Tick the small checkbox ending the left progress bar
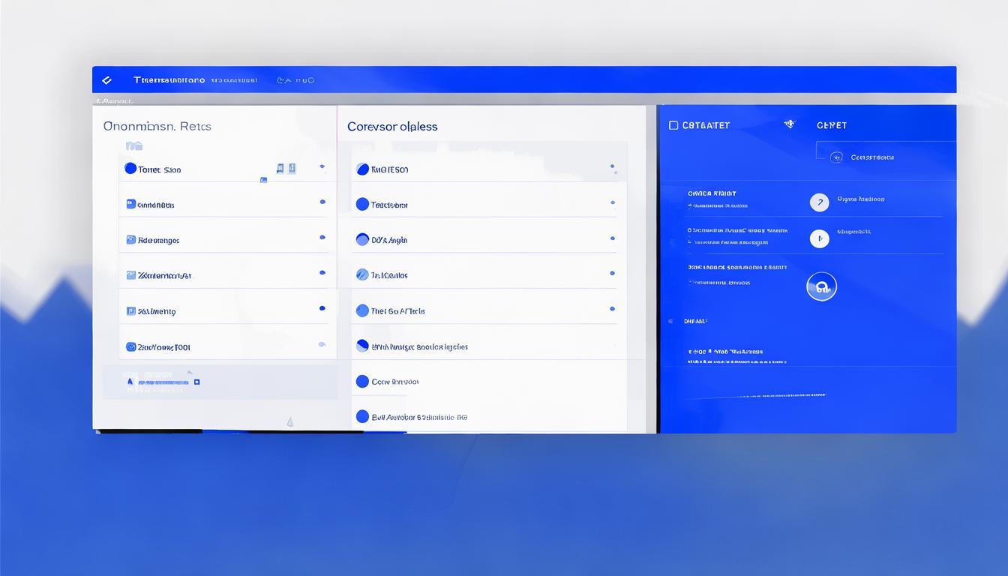The image size is (1008, 576). click(196, 382)
